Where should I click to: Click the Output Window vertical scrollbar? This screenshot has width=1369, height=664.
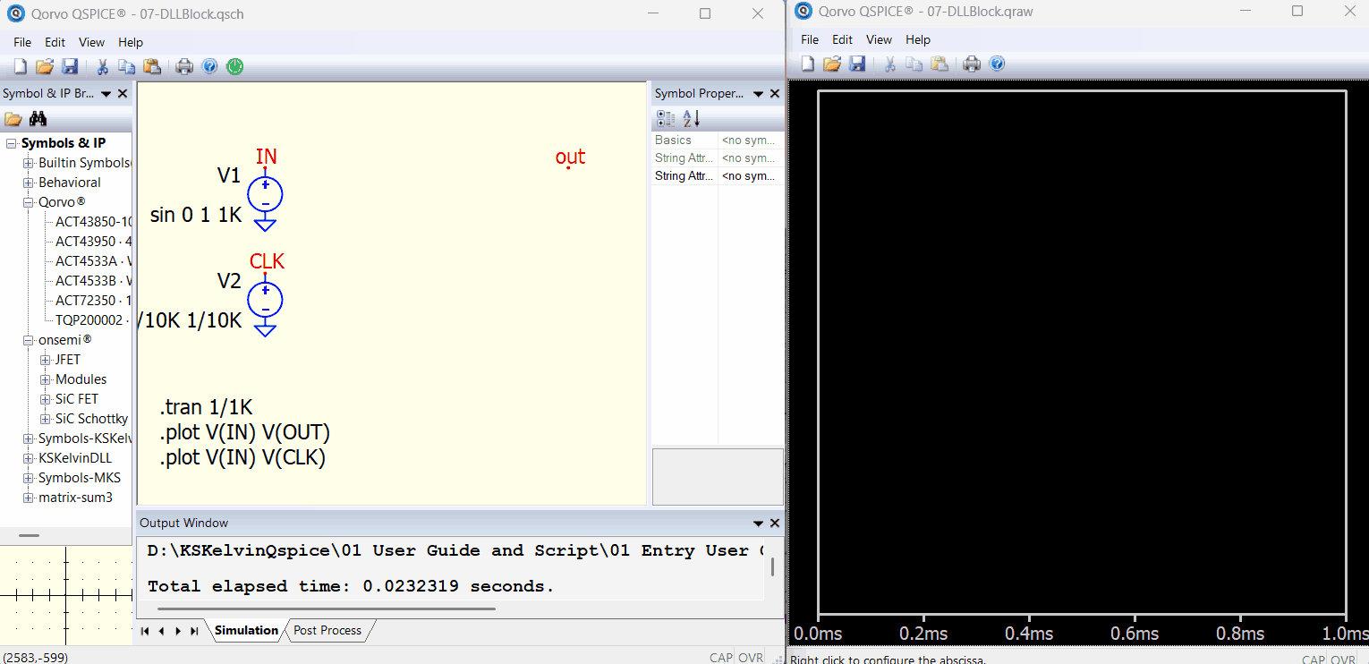pyautogui.click(x=772, y=567)
